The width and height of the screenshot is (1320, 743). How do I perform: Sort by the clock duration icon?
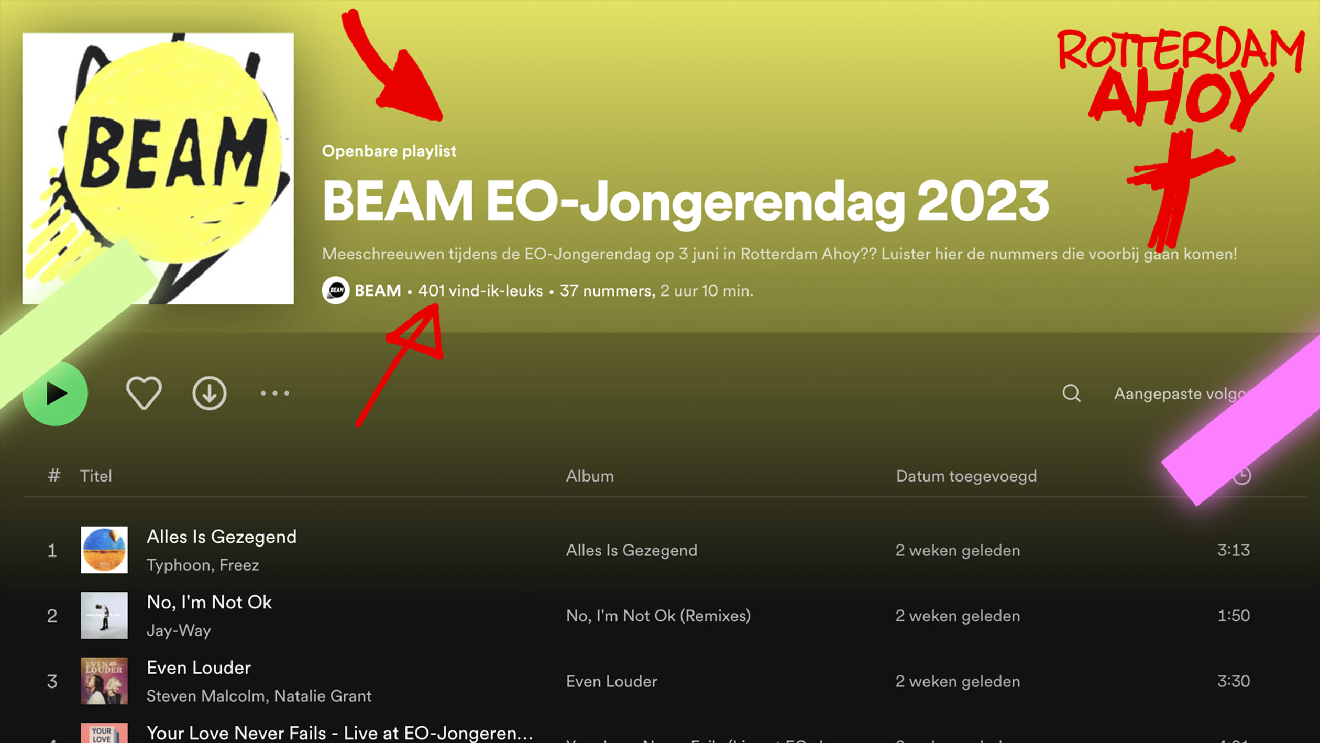pos(1242,476)
